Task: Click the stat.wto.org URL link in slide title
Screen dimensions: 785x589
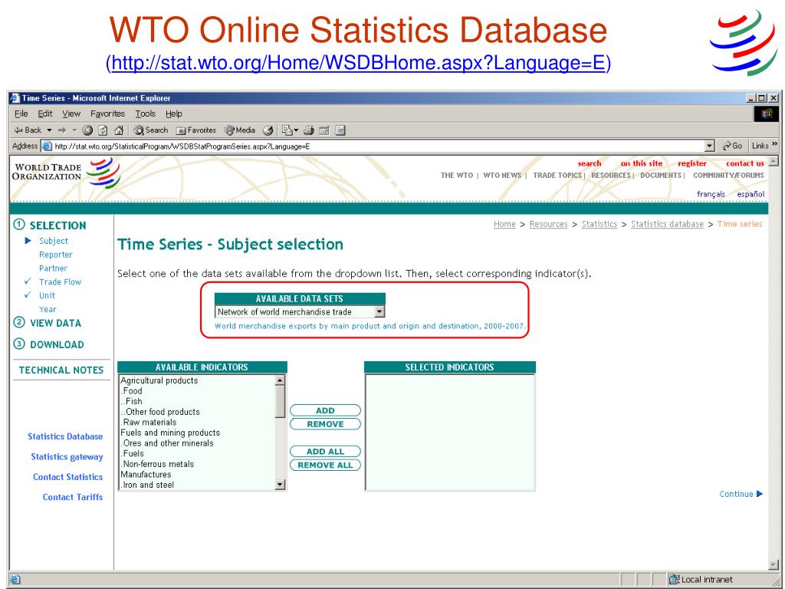Action: click(x=359, y=63)
